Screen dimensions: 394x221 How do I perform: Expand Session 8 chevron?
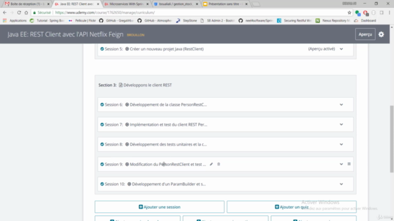tap(341, 144)
